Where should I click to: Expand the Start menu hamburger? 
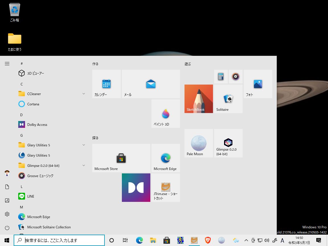(x=7, y=63)
